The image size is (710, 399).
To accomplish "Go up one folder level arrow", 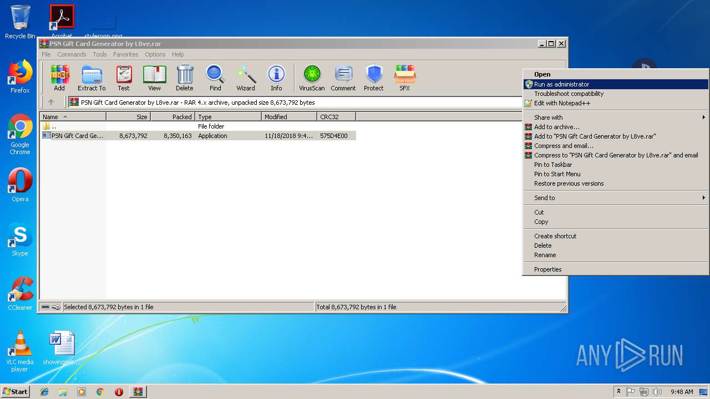I will (x=51, y=103).
